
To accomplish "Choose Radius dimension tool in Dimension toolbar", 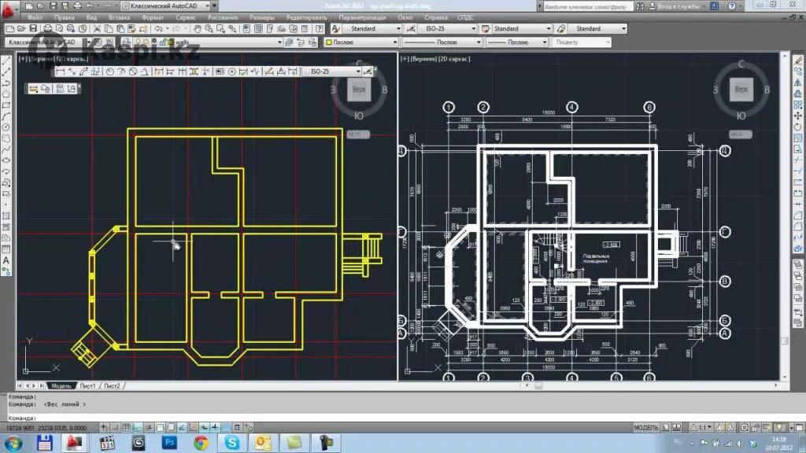I will (x=109, y=72).
